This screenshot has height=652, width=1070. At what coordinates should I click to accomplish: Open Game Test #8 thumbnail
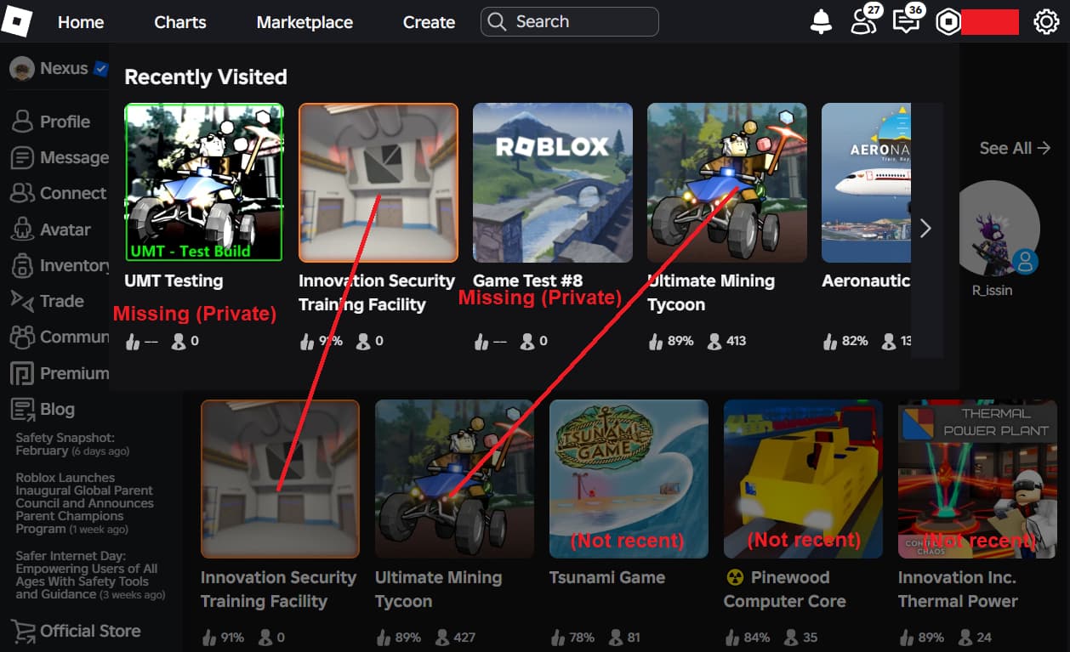(553, 183)
